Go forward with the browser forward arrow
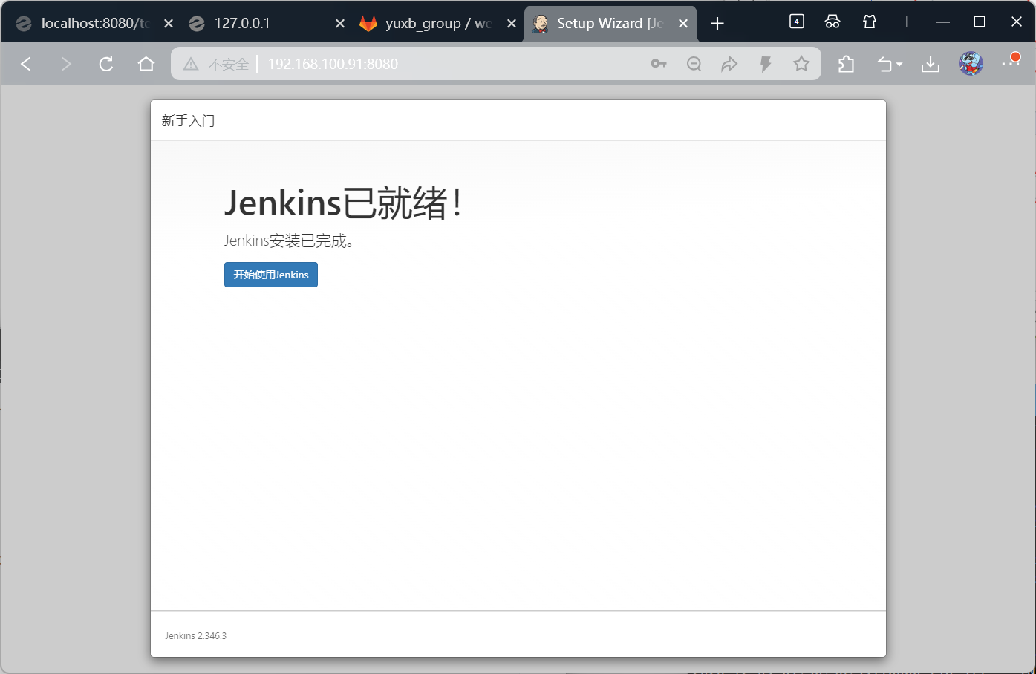Screen dimensions: 1036x674 (x=66, y=64)
